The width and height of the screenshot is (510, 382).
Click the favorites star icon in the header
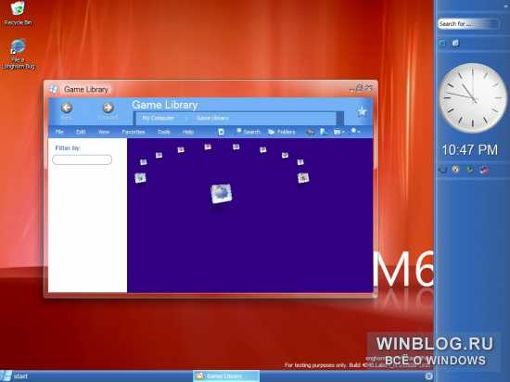pyautogui.click(x=362, y=111)
